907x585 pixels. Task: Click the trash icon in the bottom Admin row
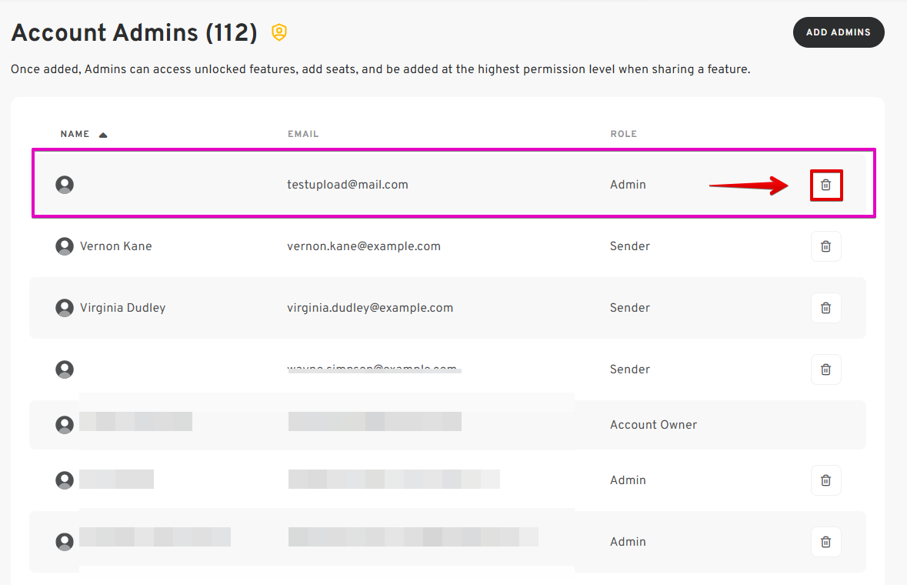[825, 542]
